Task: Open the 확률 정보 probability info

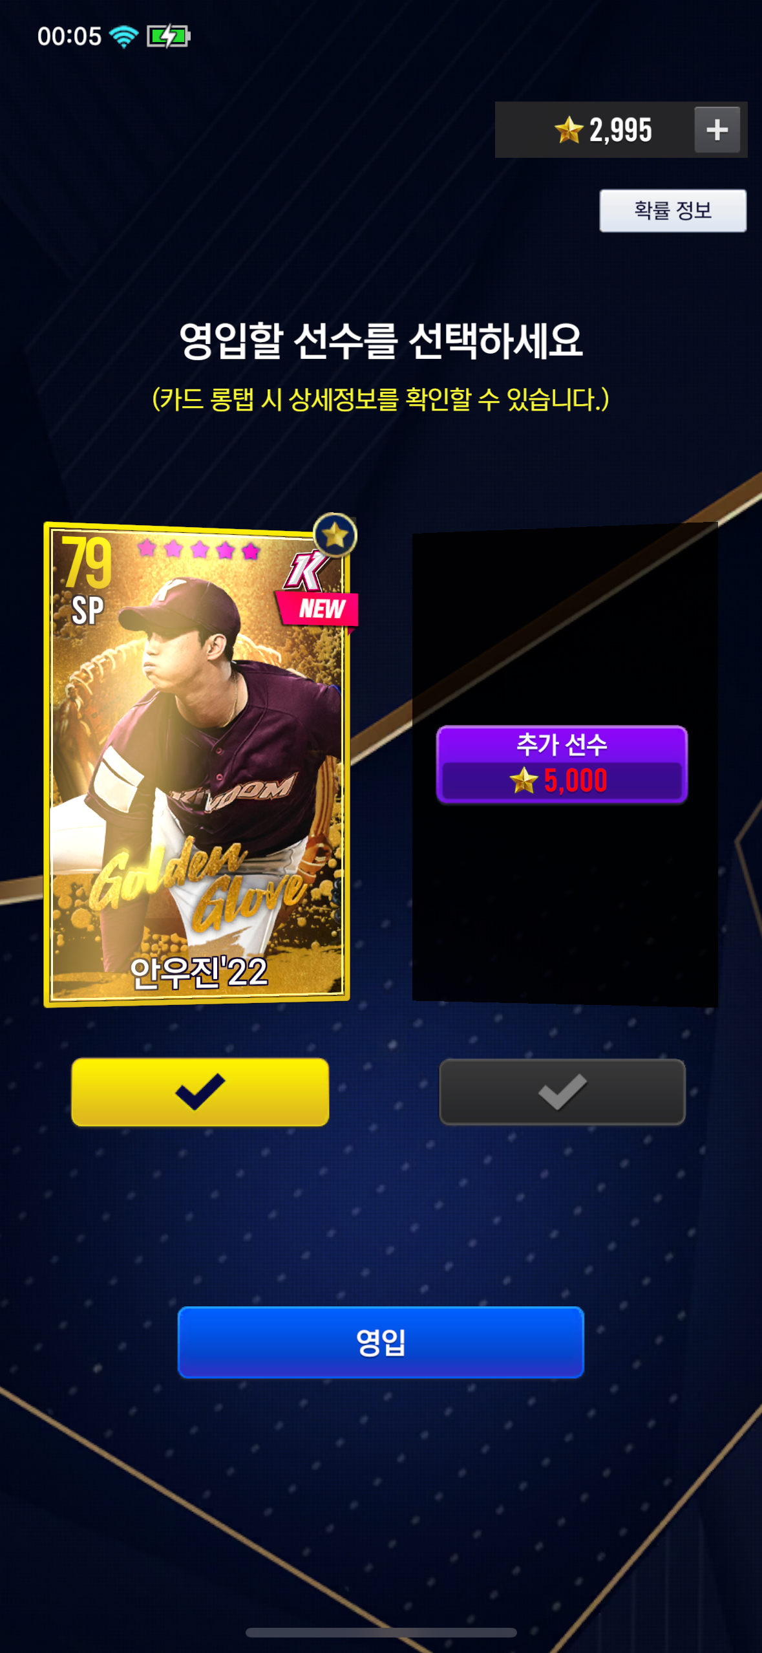Action: (673, 210)
